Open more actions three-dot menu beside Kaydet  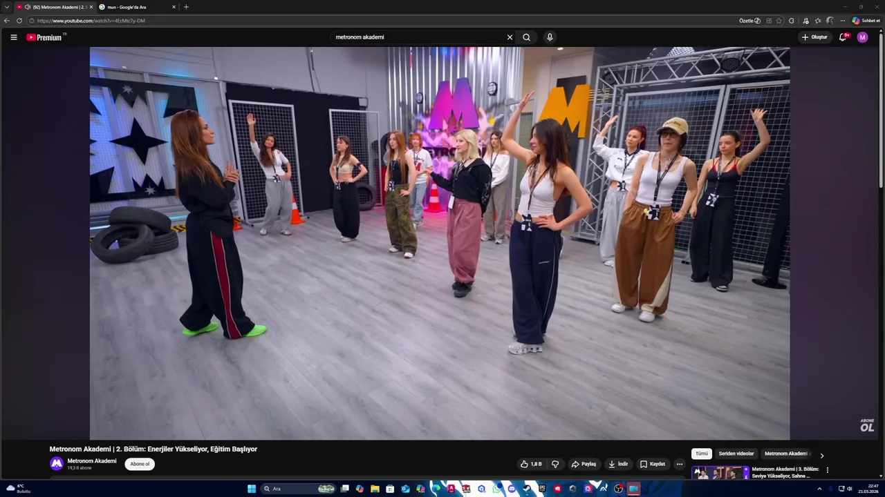pos(679,464)
